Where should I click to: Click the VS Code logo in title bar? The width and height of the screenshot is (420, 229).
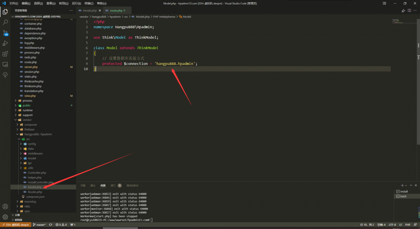point(4,4)
